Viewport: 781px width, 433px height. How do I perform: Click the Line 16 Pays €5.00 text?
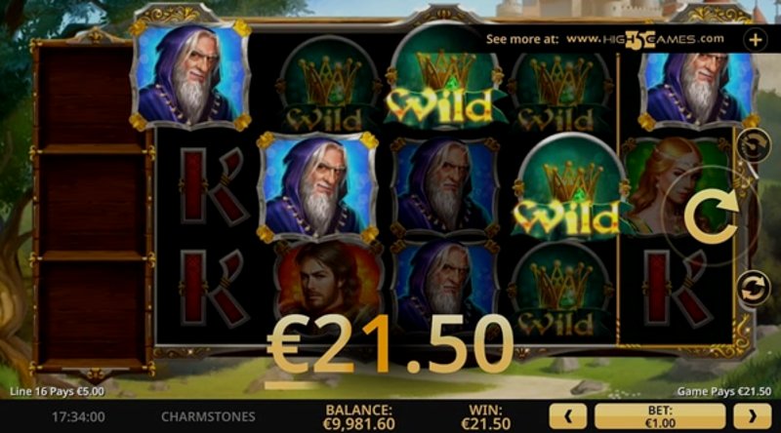(x=57, y=392)
